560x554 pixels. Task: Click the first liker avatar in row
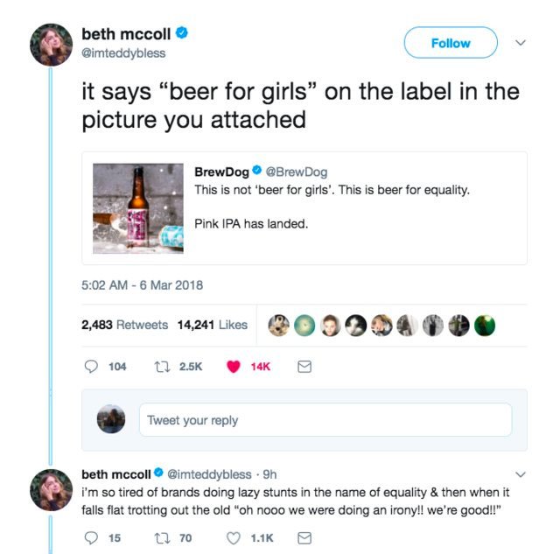click(279, 325)
